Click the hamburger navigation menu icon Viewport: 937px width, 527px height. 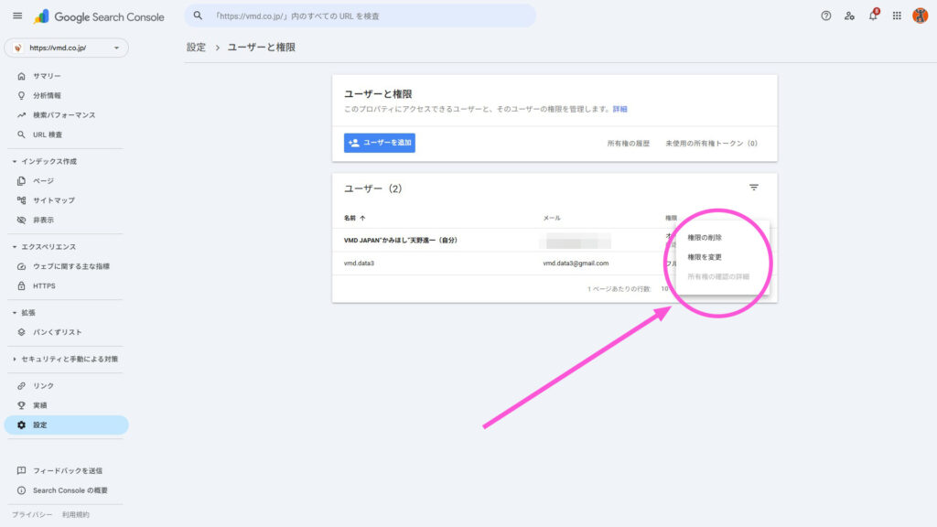tap(16, 15)
